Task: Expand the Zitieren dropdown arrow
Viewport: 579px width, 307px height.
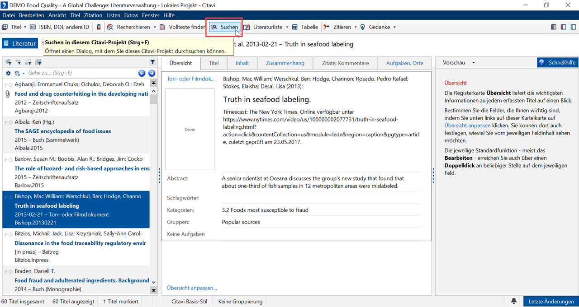Action: 356,27
